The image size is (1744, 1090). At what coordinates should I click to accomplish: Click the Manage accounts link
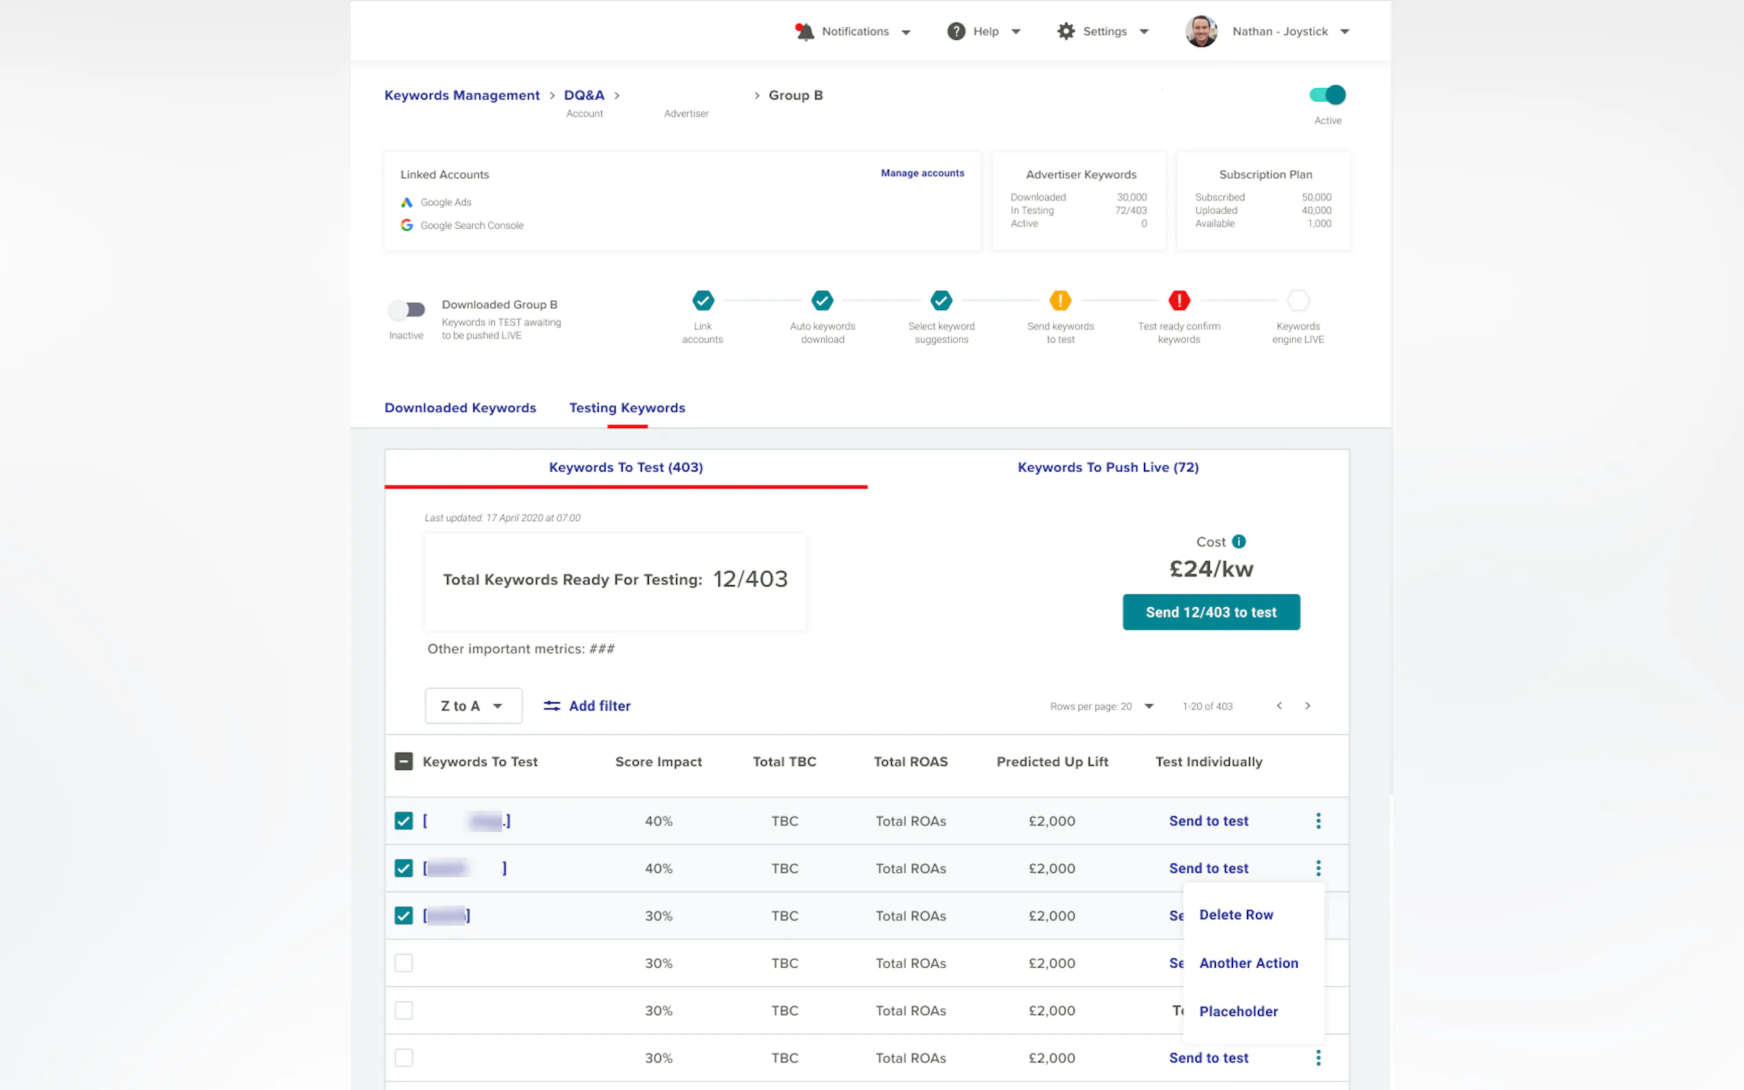coord(922,173)
